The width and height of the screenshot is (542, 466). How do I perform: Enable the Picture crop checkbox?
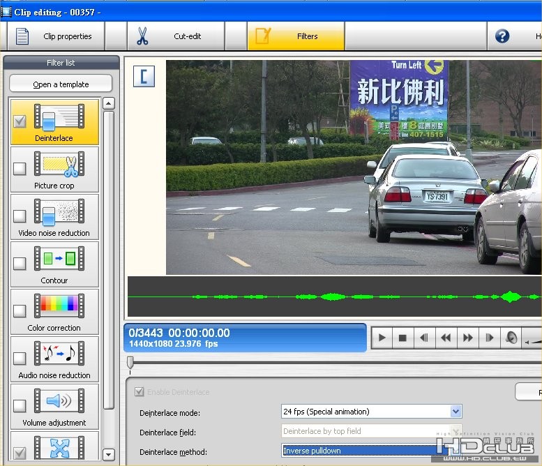tap(20, 169)
